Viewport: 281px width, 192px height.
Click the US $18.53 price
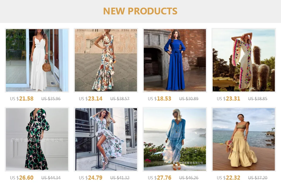point(160,98)
